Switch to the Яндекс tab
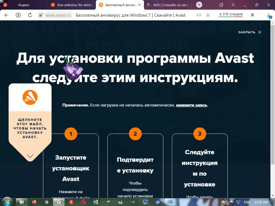The image size is (275, 206). pos(24,5)
